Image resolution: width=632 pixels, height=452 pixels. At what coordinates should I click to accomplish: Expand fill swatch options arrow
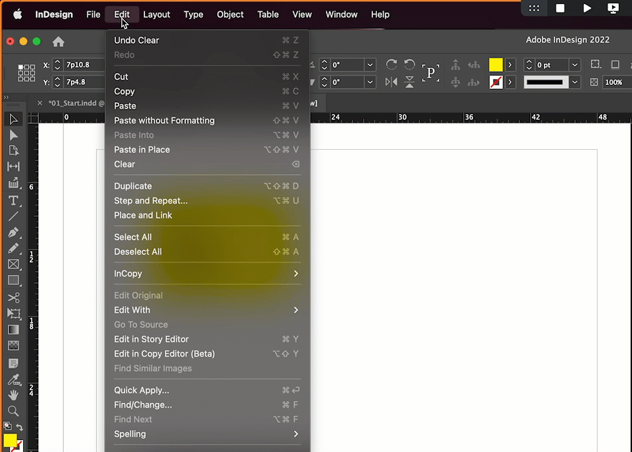[510, 64]
